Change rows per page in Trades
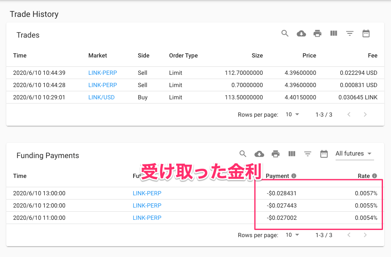This screenshot has width=391, height=257. point(292,115)
